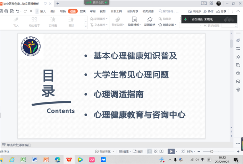The width and height of the screenshot is (243, 164).
Task: Show hidden system tray icons chevron
Action: [170, 160]
